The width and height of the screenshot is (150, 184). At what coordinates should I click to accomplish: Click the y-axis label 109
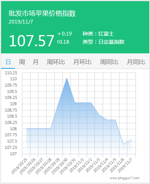click(13, 104)
